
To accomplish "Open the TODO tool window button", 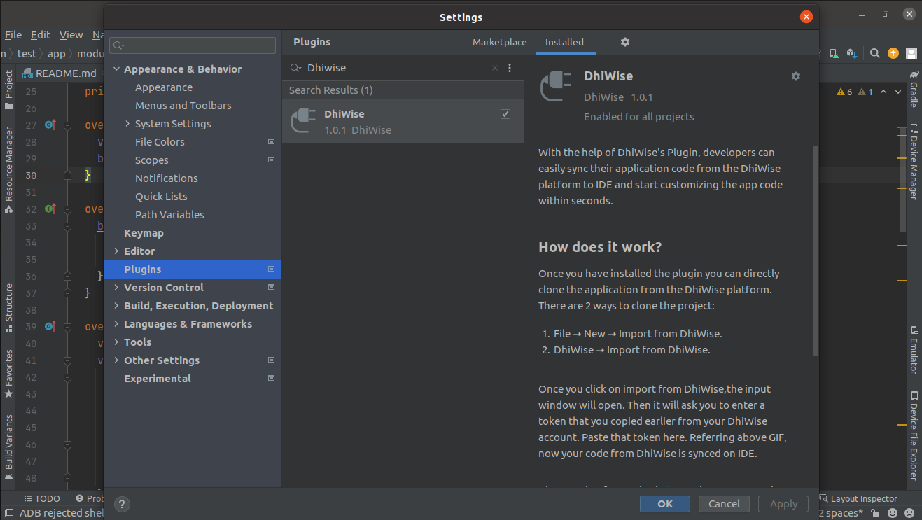I will click(x=42, y=499).
